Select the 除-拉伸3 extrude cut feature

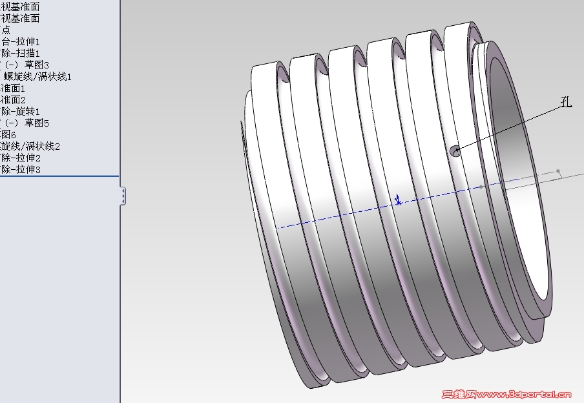click(x=21, y=169)
